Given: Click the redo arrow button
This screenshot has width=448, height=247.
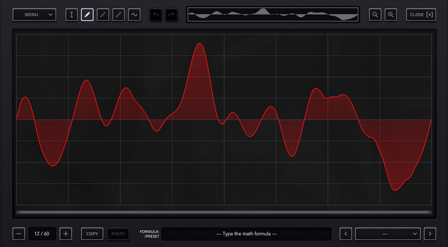Looking at the screenshot, I should [171, 15].
